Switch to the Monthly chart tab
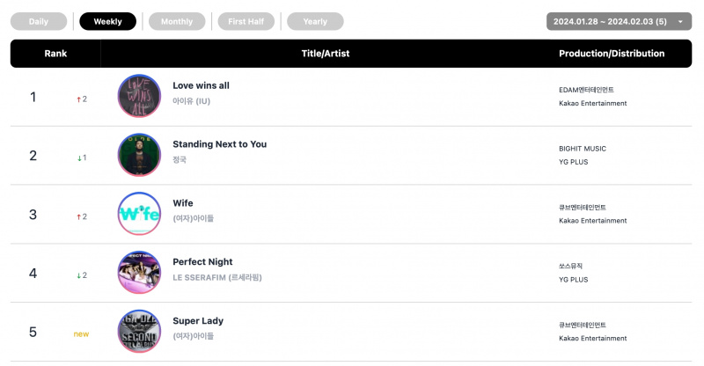 (177, 22)
